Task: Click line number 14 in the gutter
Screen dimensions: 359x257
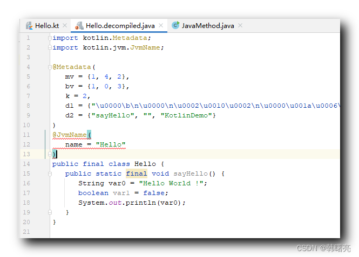Action: click(x=26, y=164)
